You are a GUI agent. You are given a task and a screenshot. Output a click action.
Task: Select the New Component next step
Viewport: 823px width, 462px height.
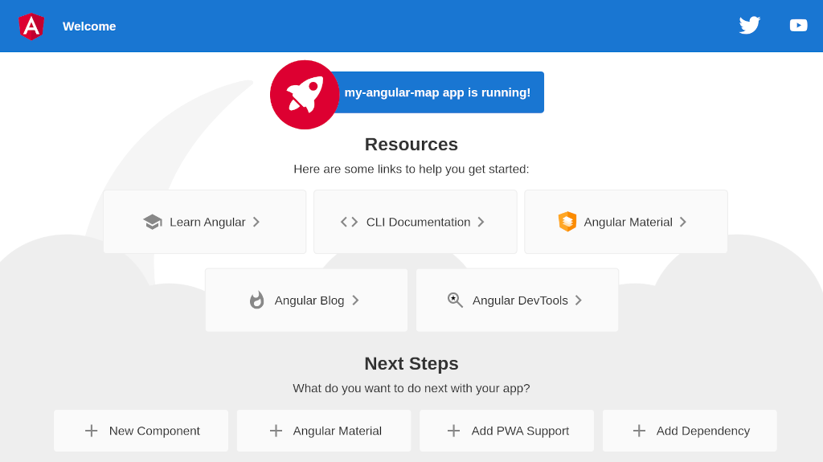141,431
